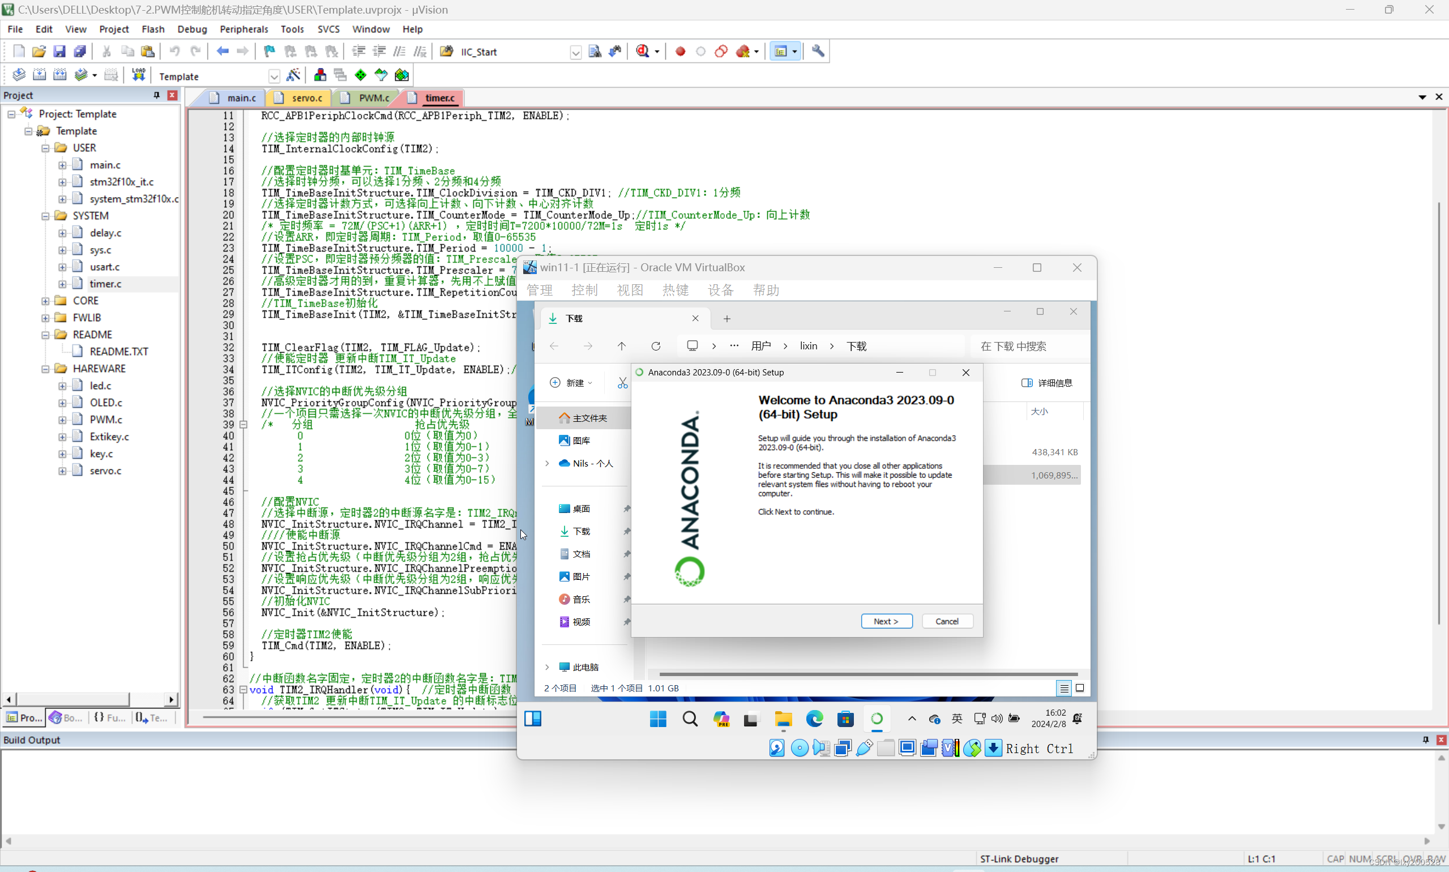This screenshot has height=872, width=1449.
Task: Open Microsoft Edge in VM taskbar
Action: tap(814, 719)
